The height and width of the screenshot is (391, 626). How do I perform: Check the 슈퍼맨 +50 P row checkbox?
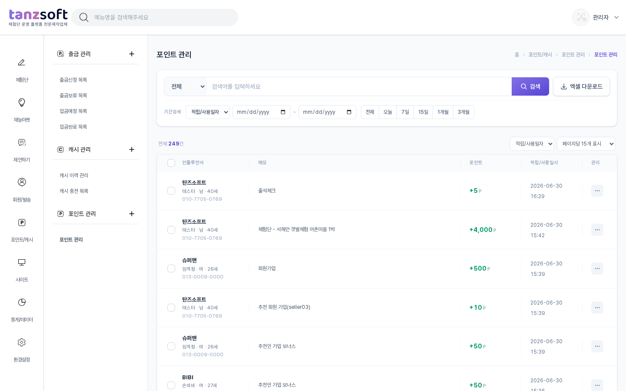171,346
